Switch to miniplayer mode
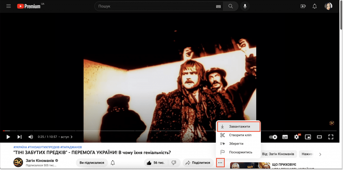Screen dimensions: 343x170 pyautogui.click(x=308, y=137)
